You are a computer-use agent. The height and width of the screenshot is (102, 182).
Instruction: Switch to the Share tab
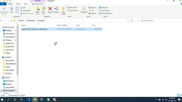(18, 4)
